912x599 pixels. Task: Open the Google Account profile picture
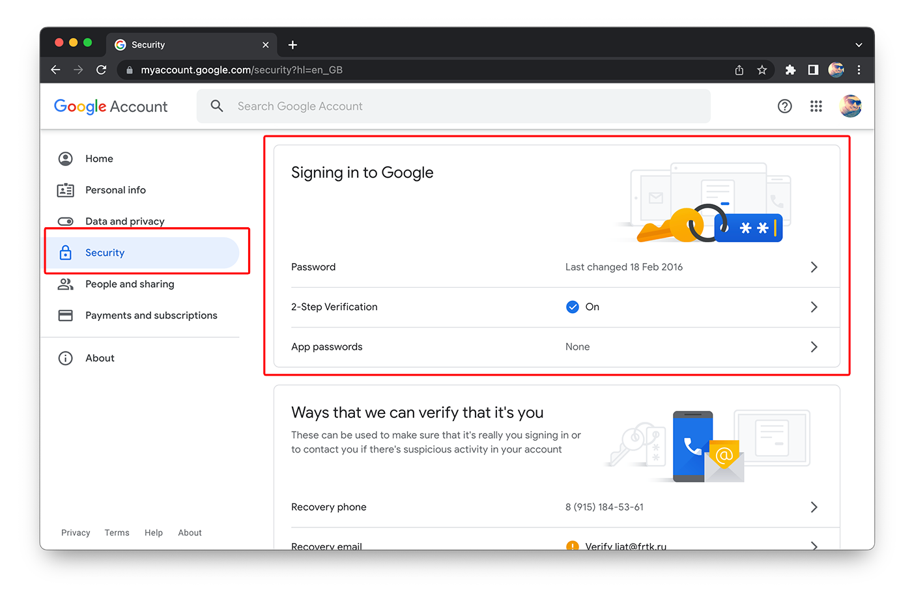850,106
